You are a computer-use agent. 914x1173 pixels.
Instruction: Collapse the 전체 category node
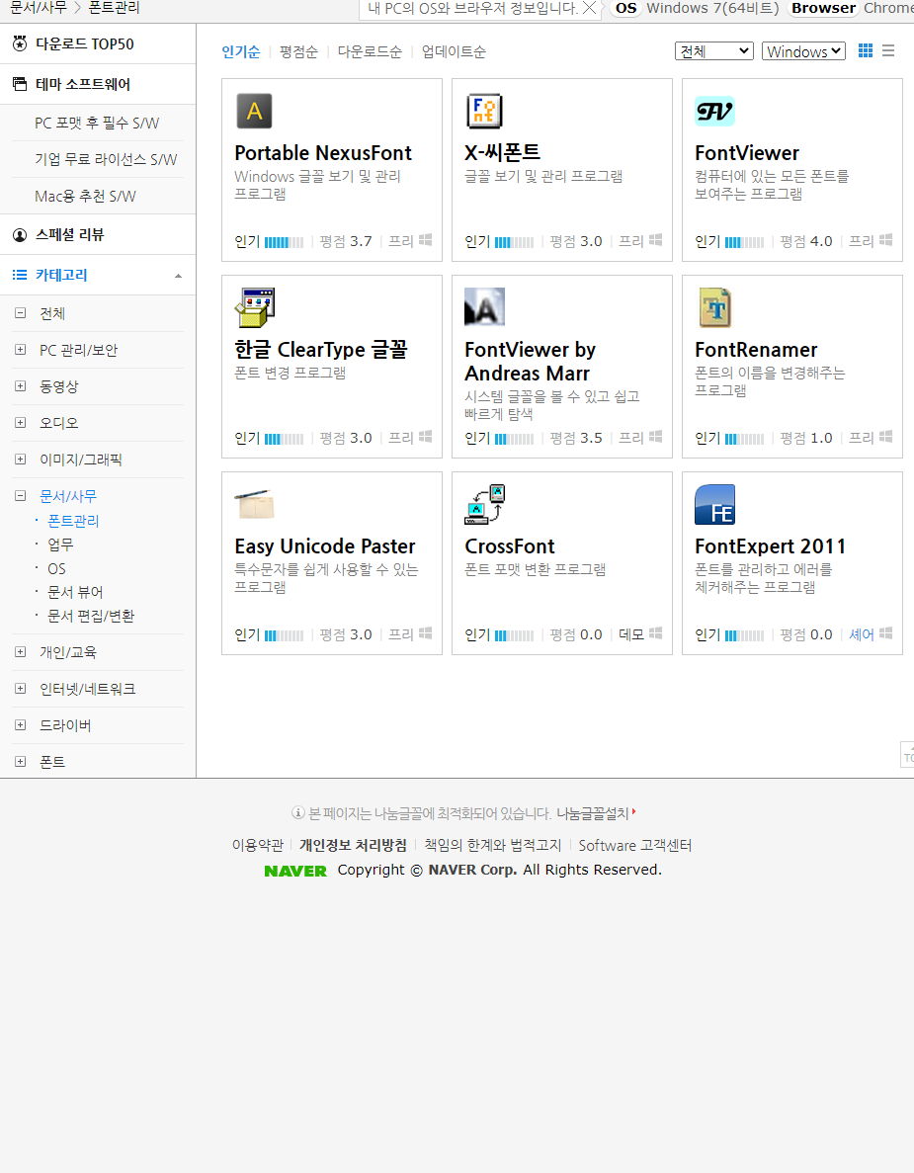tap(20, 313)
